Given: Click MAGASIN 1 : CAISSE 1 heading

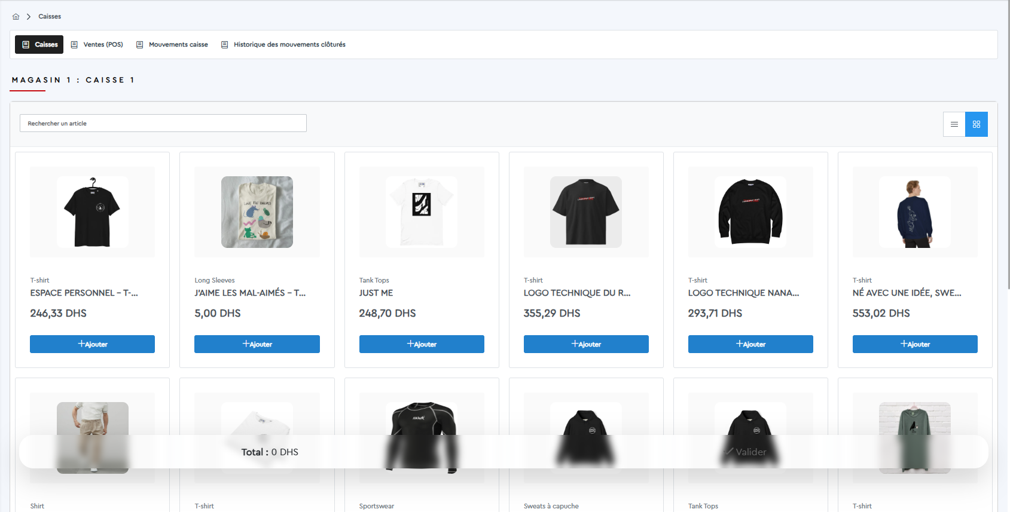Looking at the screenshot, I should click(73, 80).
